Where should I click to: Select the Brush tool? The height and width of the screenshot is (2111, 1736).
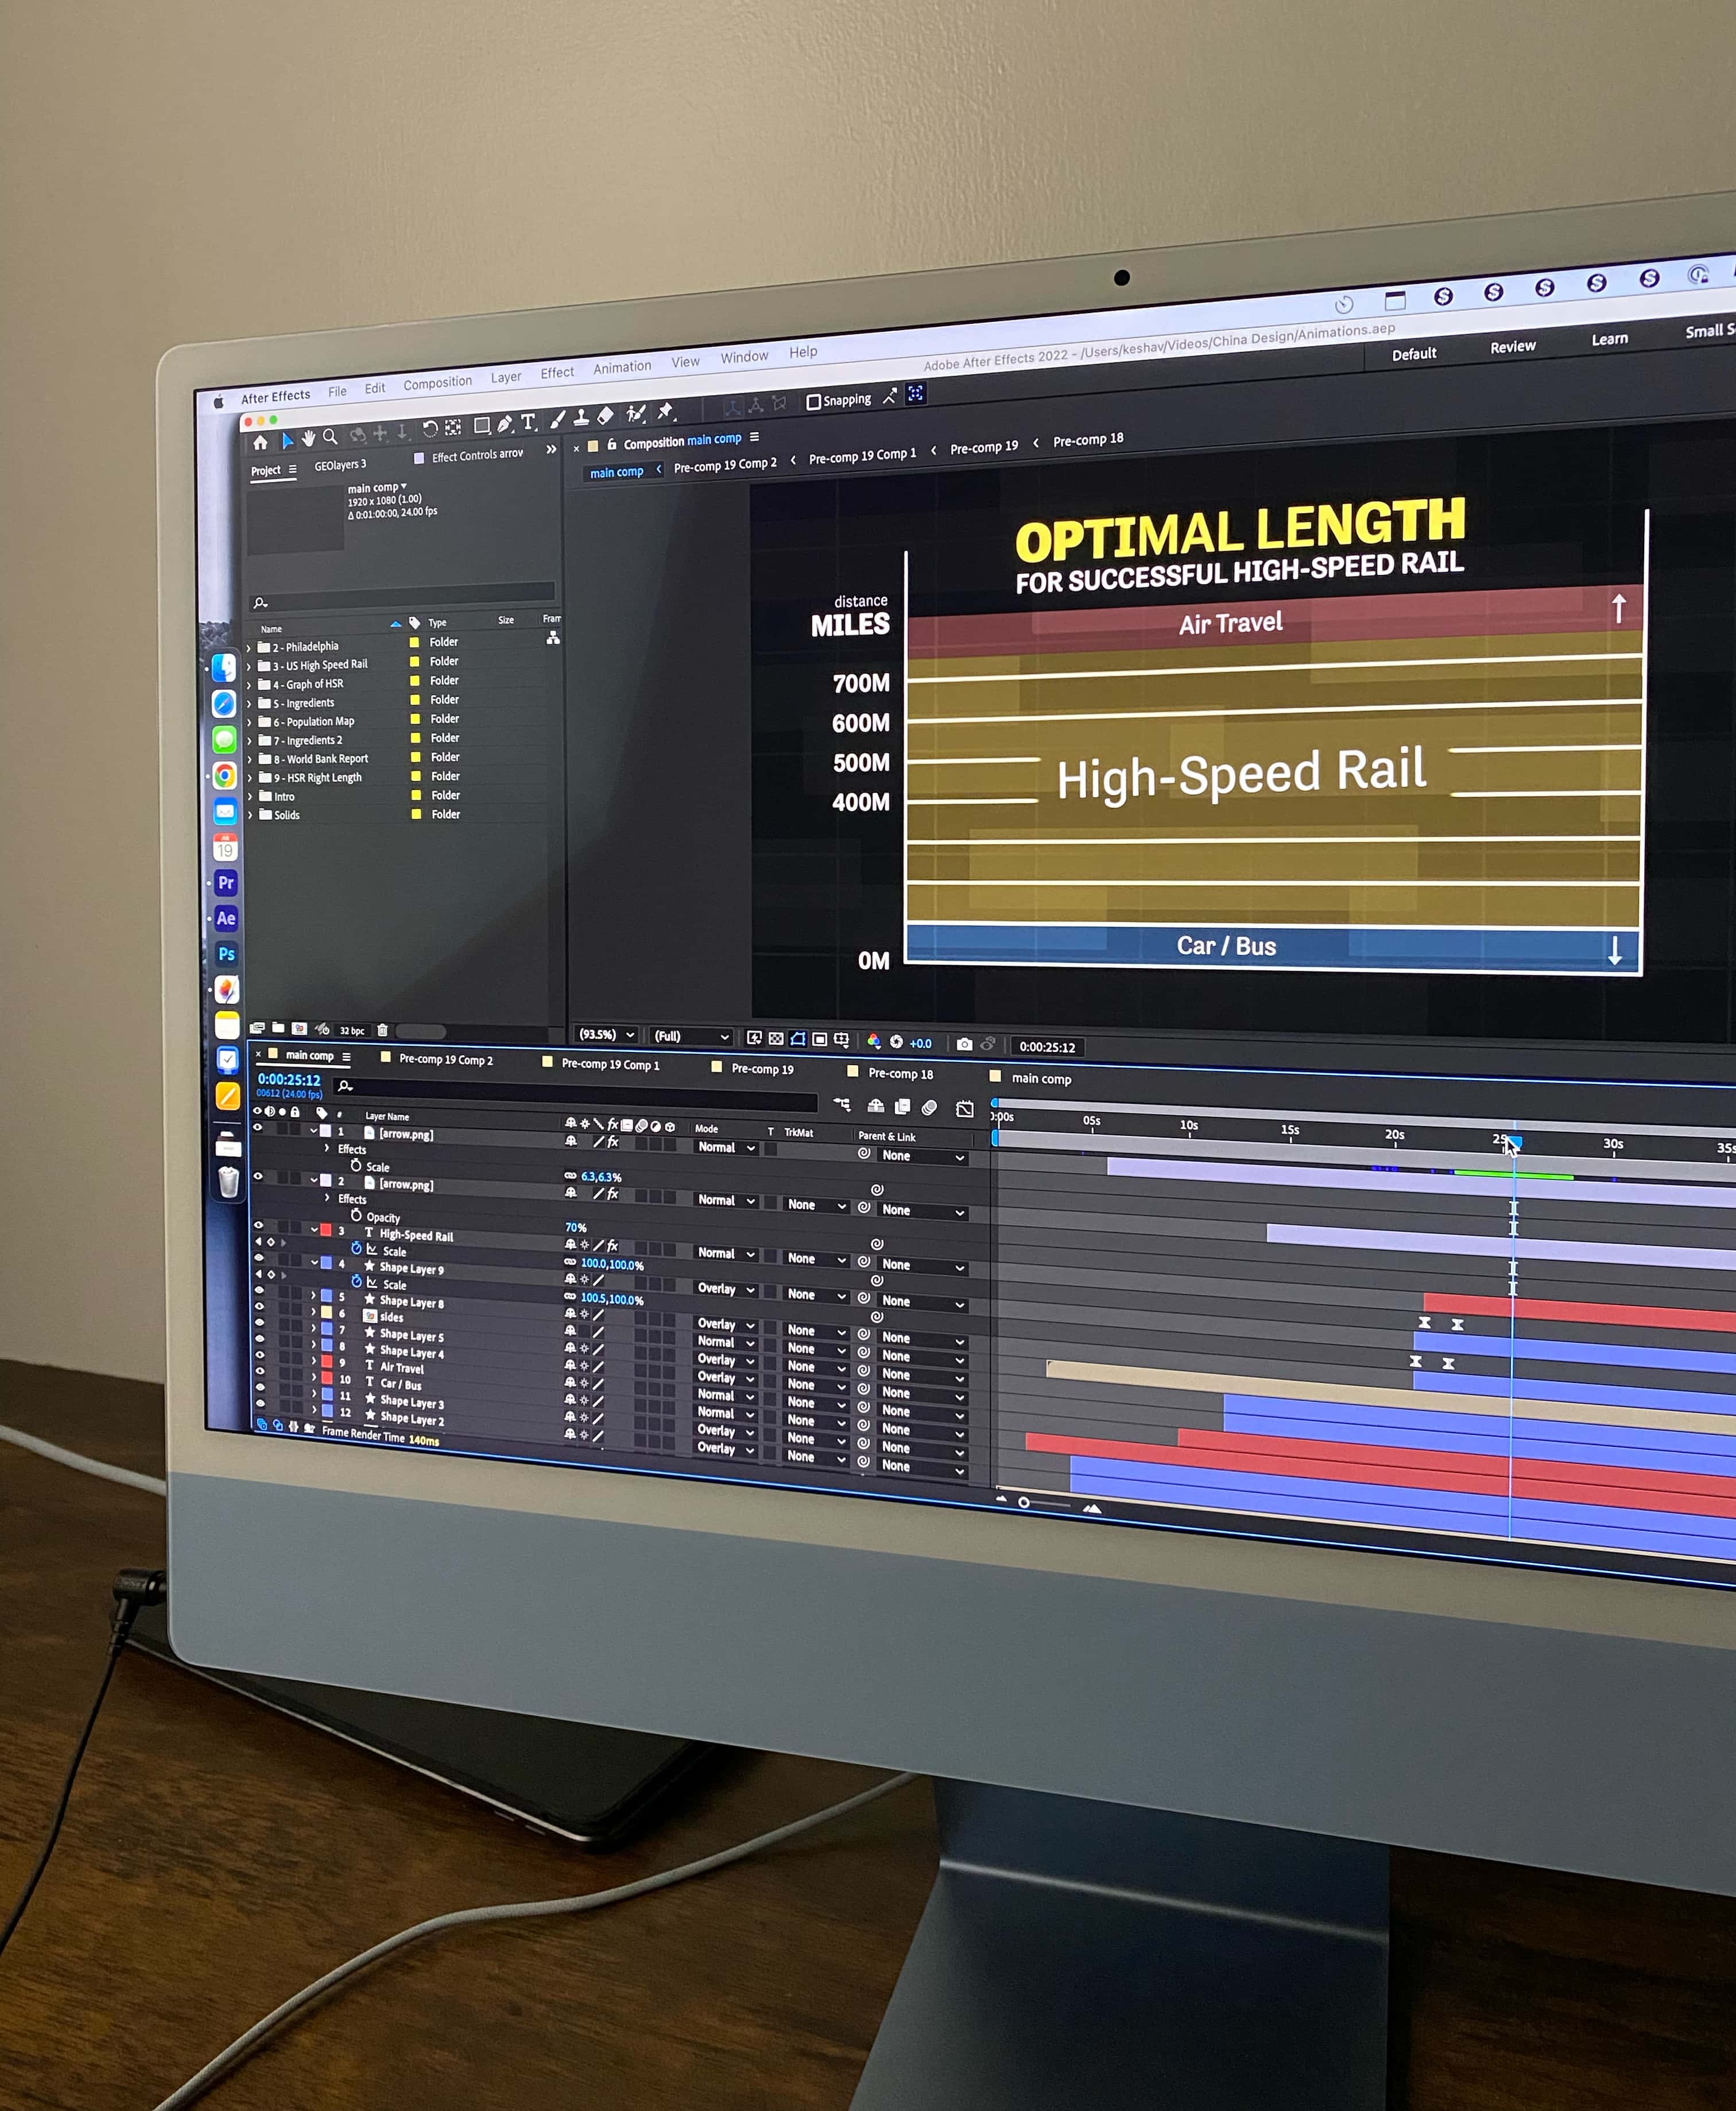[x=558, y=419]
